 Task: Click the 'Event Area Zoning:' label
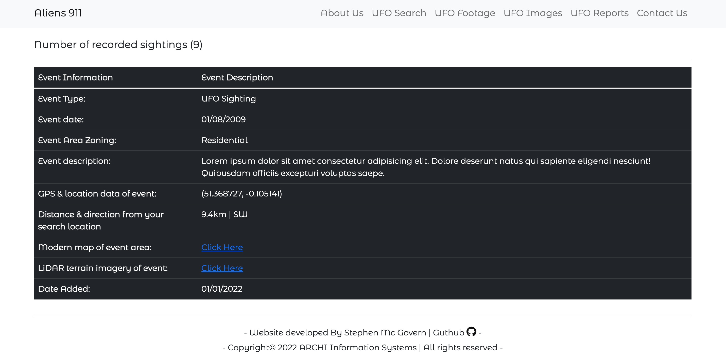[77, 140]
